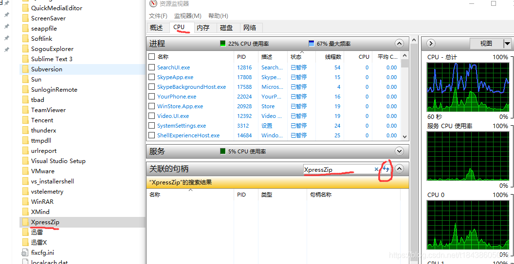Screen dimensions: 514x264
Task: Check the SearchUI.exe process checkbox
Action: [151, 67]
